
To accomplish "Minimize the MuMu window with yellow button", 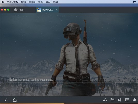I will coord(5,10).
